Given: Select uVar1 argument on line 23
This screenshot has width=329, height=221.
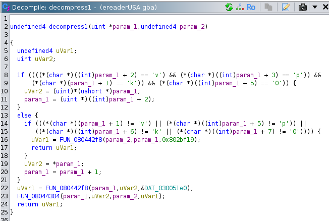Looking at the screenshot, I should pyautogui.click(x=149, y=196).
